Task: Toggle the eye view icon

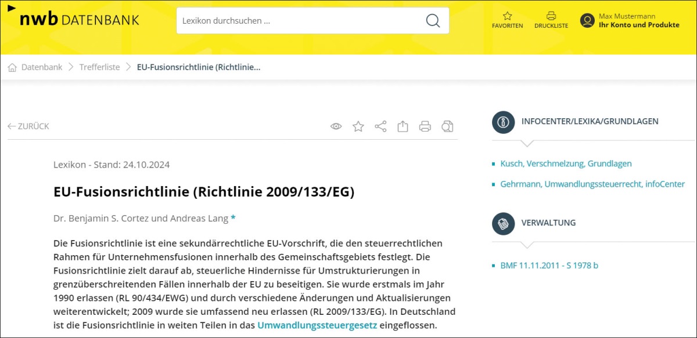Action: 336,126
